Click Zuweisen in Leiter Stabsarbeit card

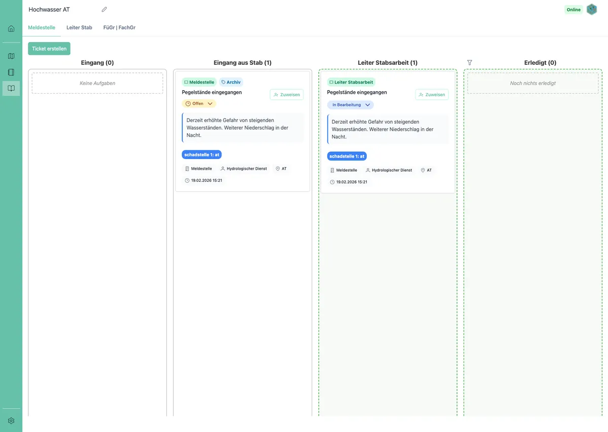tap(432, 95)
